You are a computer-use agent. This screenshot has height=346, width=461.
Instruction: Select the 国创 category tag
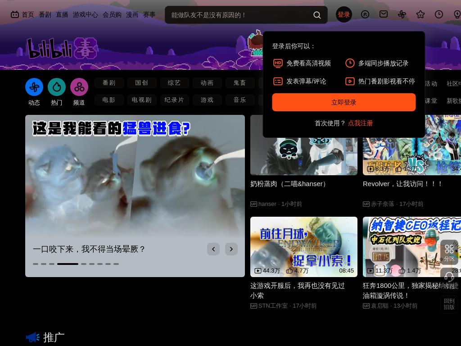click(142, 83)
